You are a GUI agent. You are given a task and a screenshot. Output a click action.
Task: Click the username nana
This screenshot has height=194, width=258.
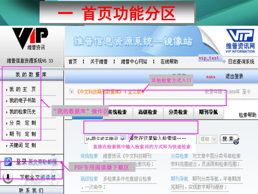click(x=211, y=77)
